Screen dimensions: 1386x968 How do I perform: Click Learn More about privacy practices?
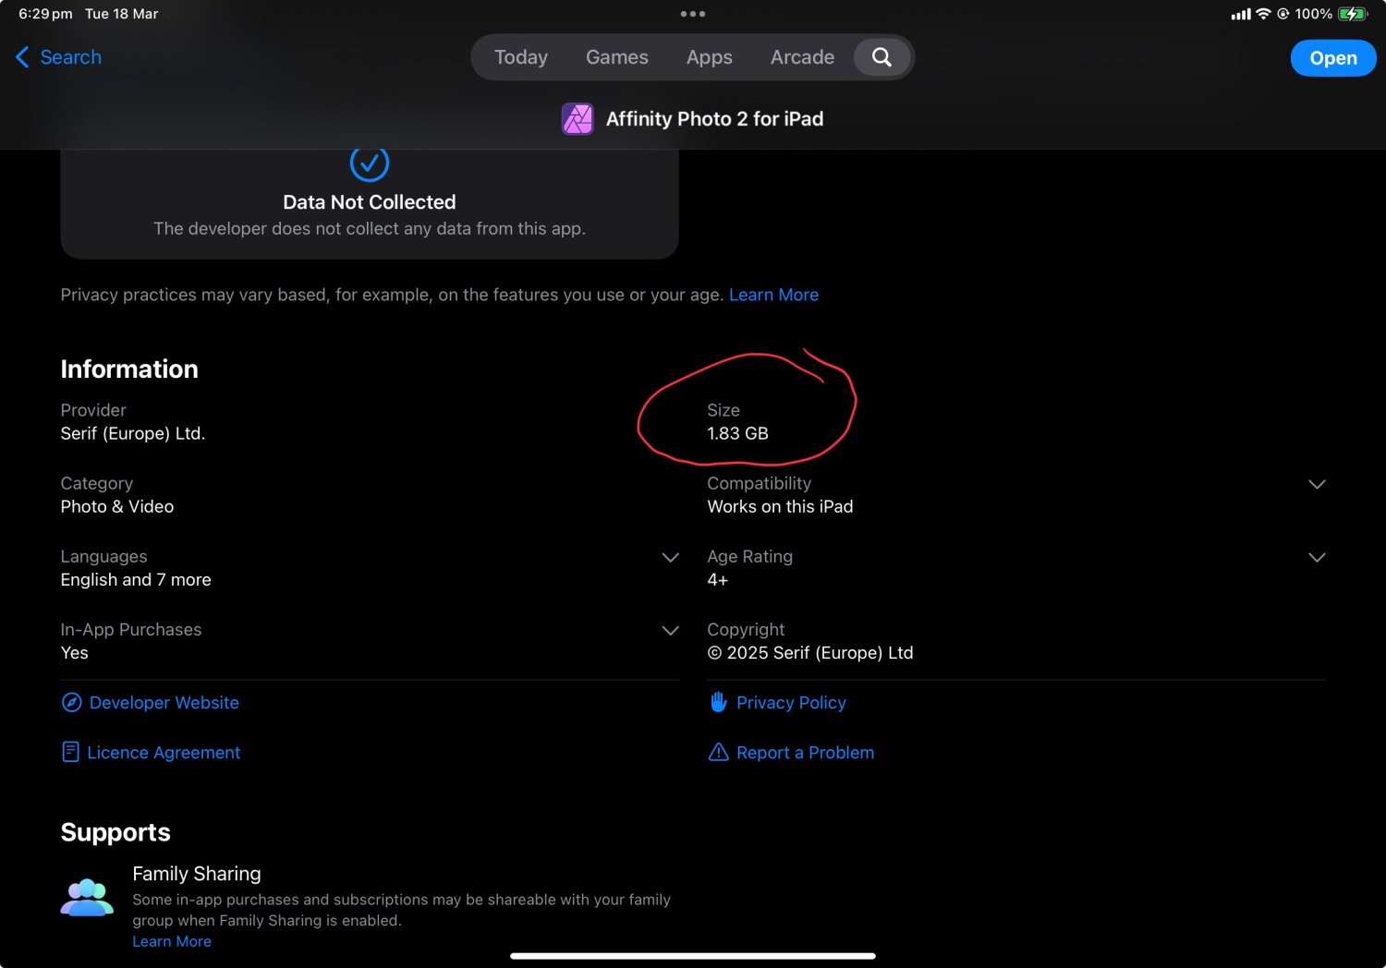point(773,294)
